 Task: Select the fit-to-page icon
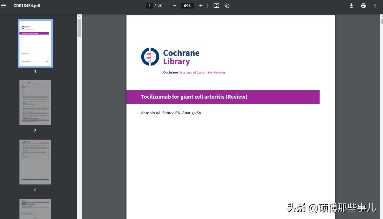216,5
